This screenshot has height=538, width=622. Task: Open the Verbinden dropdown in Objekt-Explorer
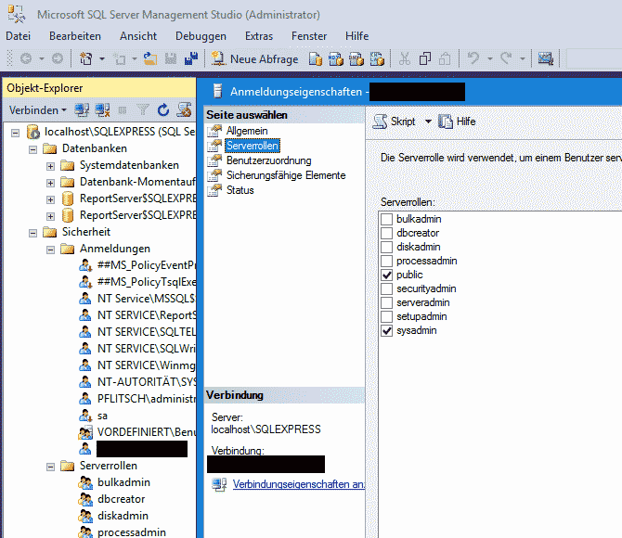pyautogui.click(x=38, y=110)
